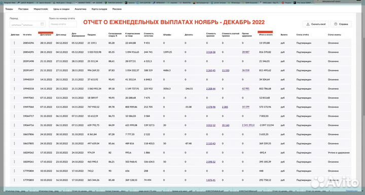Open other deductions link 36 018
The height and width of the screenshot is (195, 365).
(245, 70)
